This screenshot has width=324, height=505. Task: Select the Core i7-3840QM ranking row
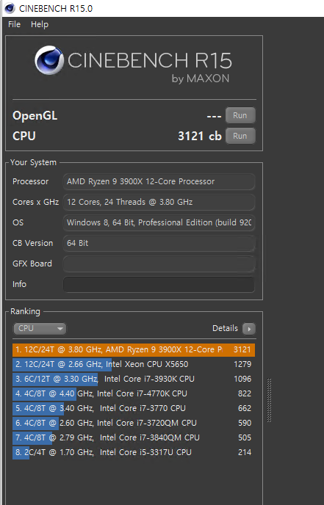pyautogui.click(x=134, y=437)
